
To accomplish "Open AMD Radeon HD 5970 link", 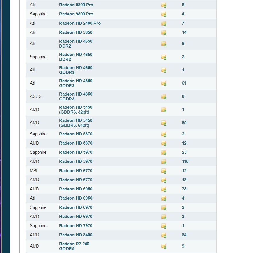I will tap(76, 161).
